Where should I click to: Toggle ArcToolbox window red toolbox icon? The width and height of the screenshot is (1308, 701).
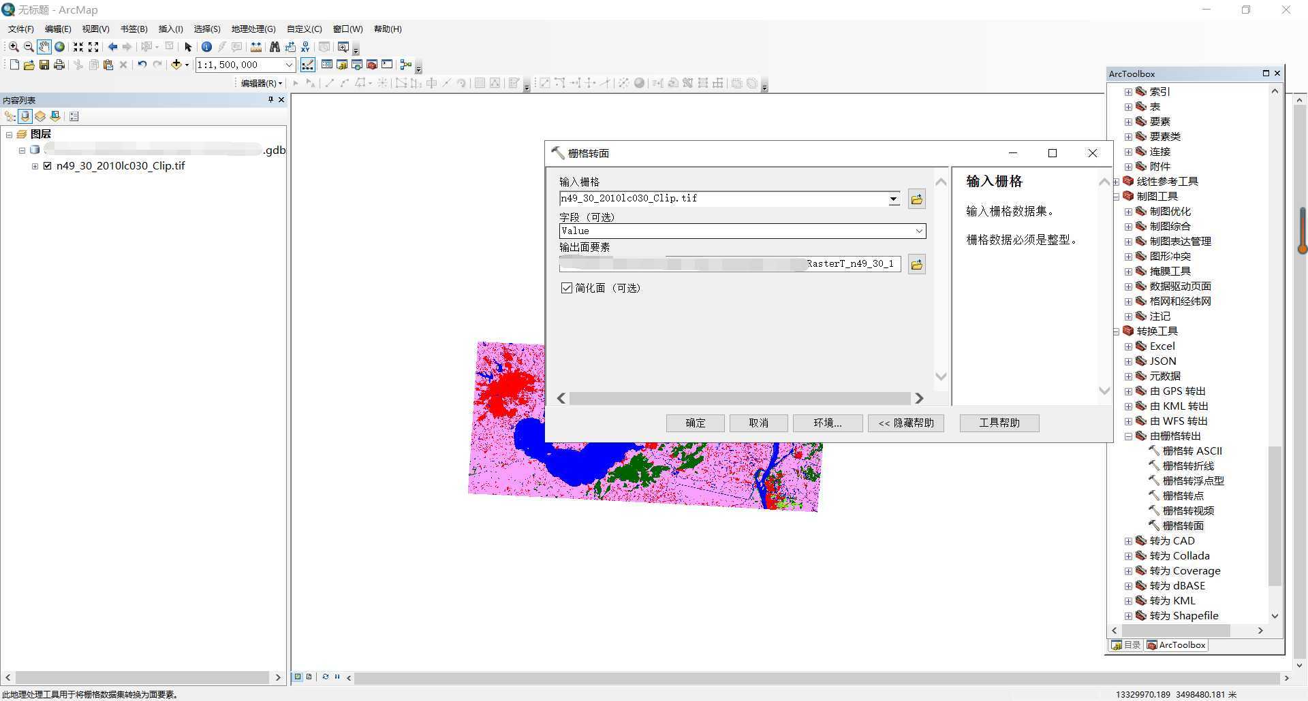point(372,65)
